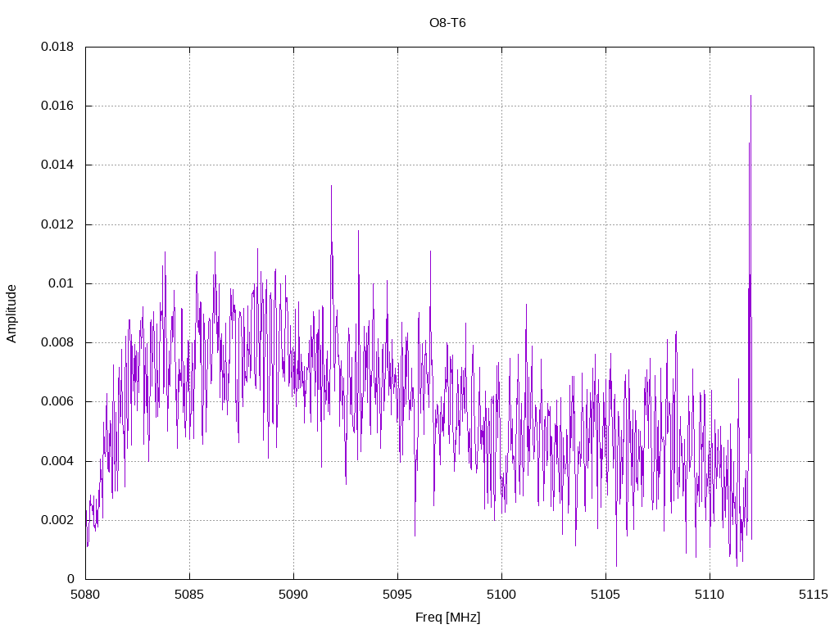Click the 5100 x-axis tick label
This screenshot has width=839, height=629.
501,595
